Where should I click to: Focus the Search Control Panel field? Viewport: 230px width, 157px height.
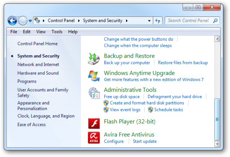(x=189, y=21)
